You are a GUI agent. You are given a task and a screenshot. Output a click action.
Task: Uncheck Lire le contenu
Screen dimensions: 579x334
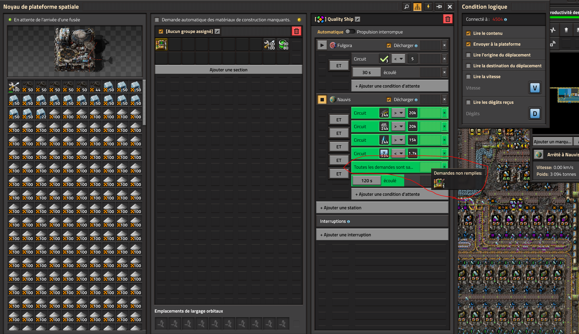click(x=468, y=34)
